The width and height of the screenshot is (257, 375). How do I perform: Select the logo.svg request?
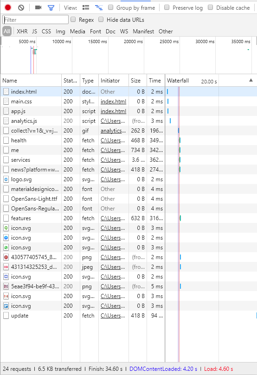point(128,179)
